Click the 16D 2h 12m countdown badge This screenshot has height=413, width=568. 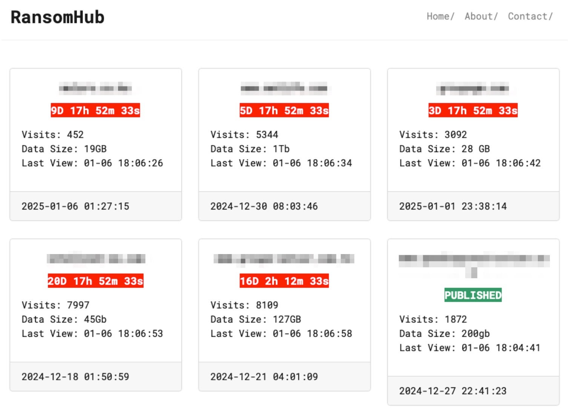(284, 281)
